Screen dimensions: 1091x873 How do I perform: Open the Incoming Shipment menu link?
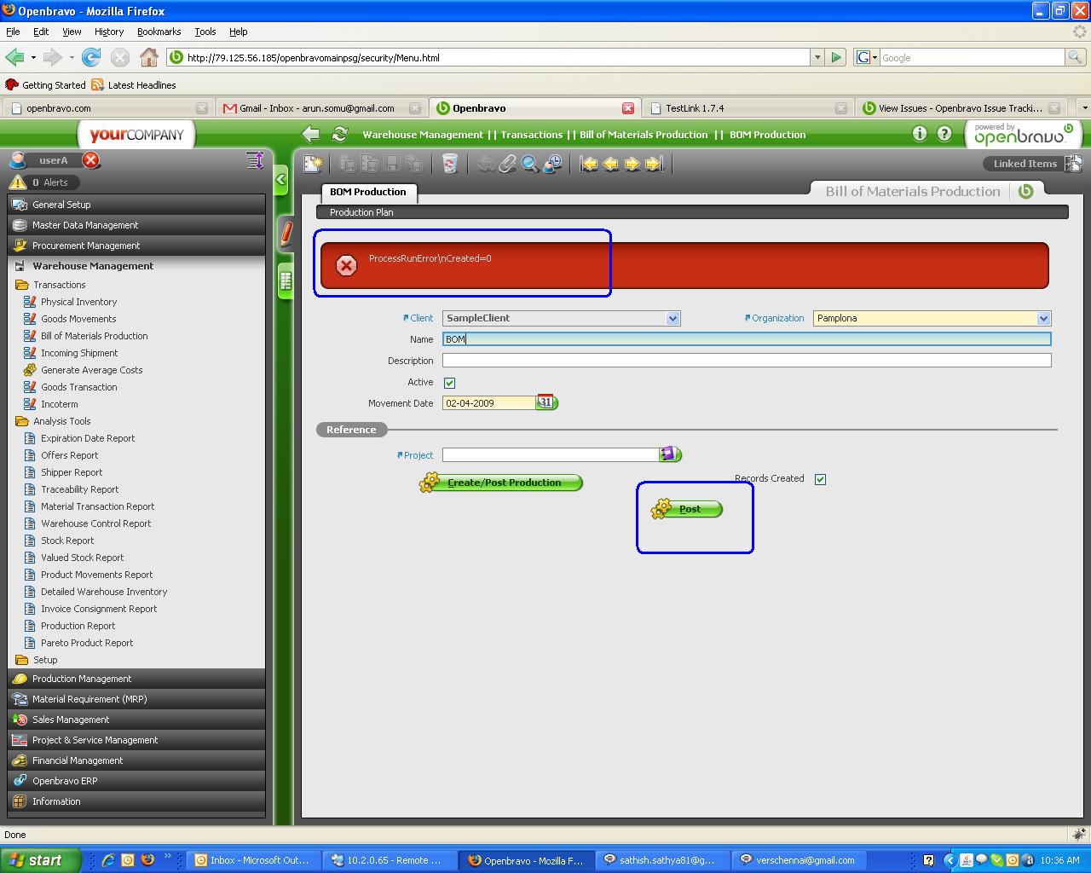tap(79, 353)
